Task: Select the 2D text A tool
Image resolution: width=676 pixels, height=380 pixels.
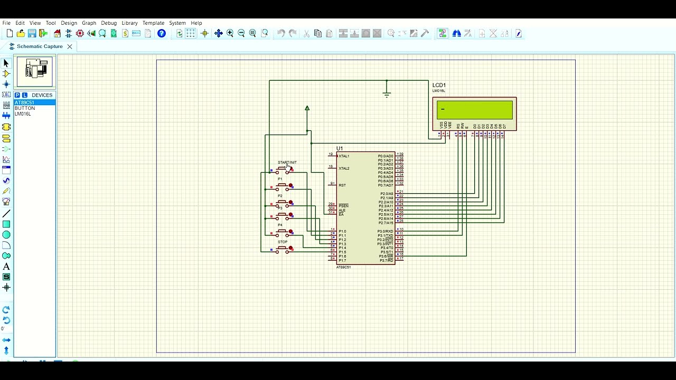Action: point(6,267)
